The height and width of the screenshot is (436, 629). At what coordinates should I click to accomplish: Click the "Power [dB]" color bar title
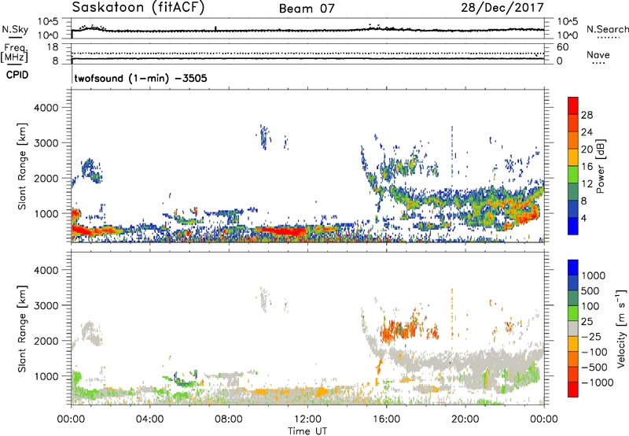point(600,166)
